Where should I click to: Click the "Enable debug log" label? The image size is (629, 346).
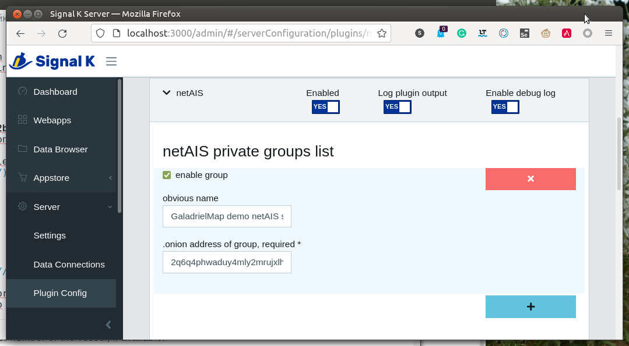[521, 93]
